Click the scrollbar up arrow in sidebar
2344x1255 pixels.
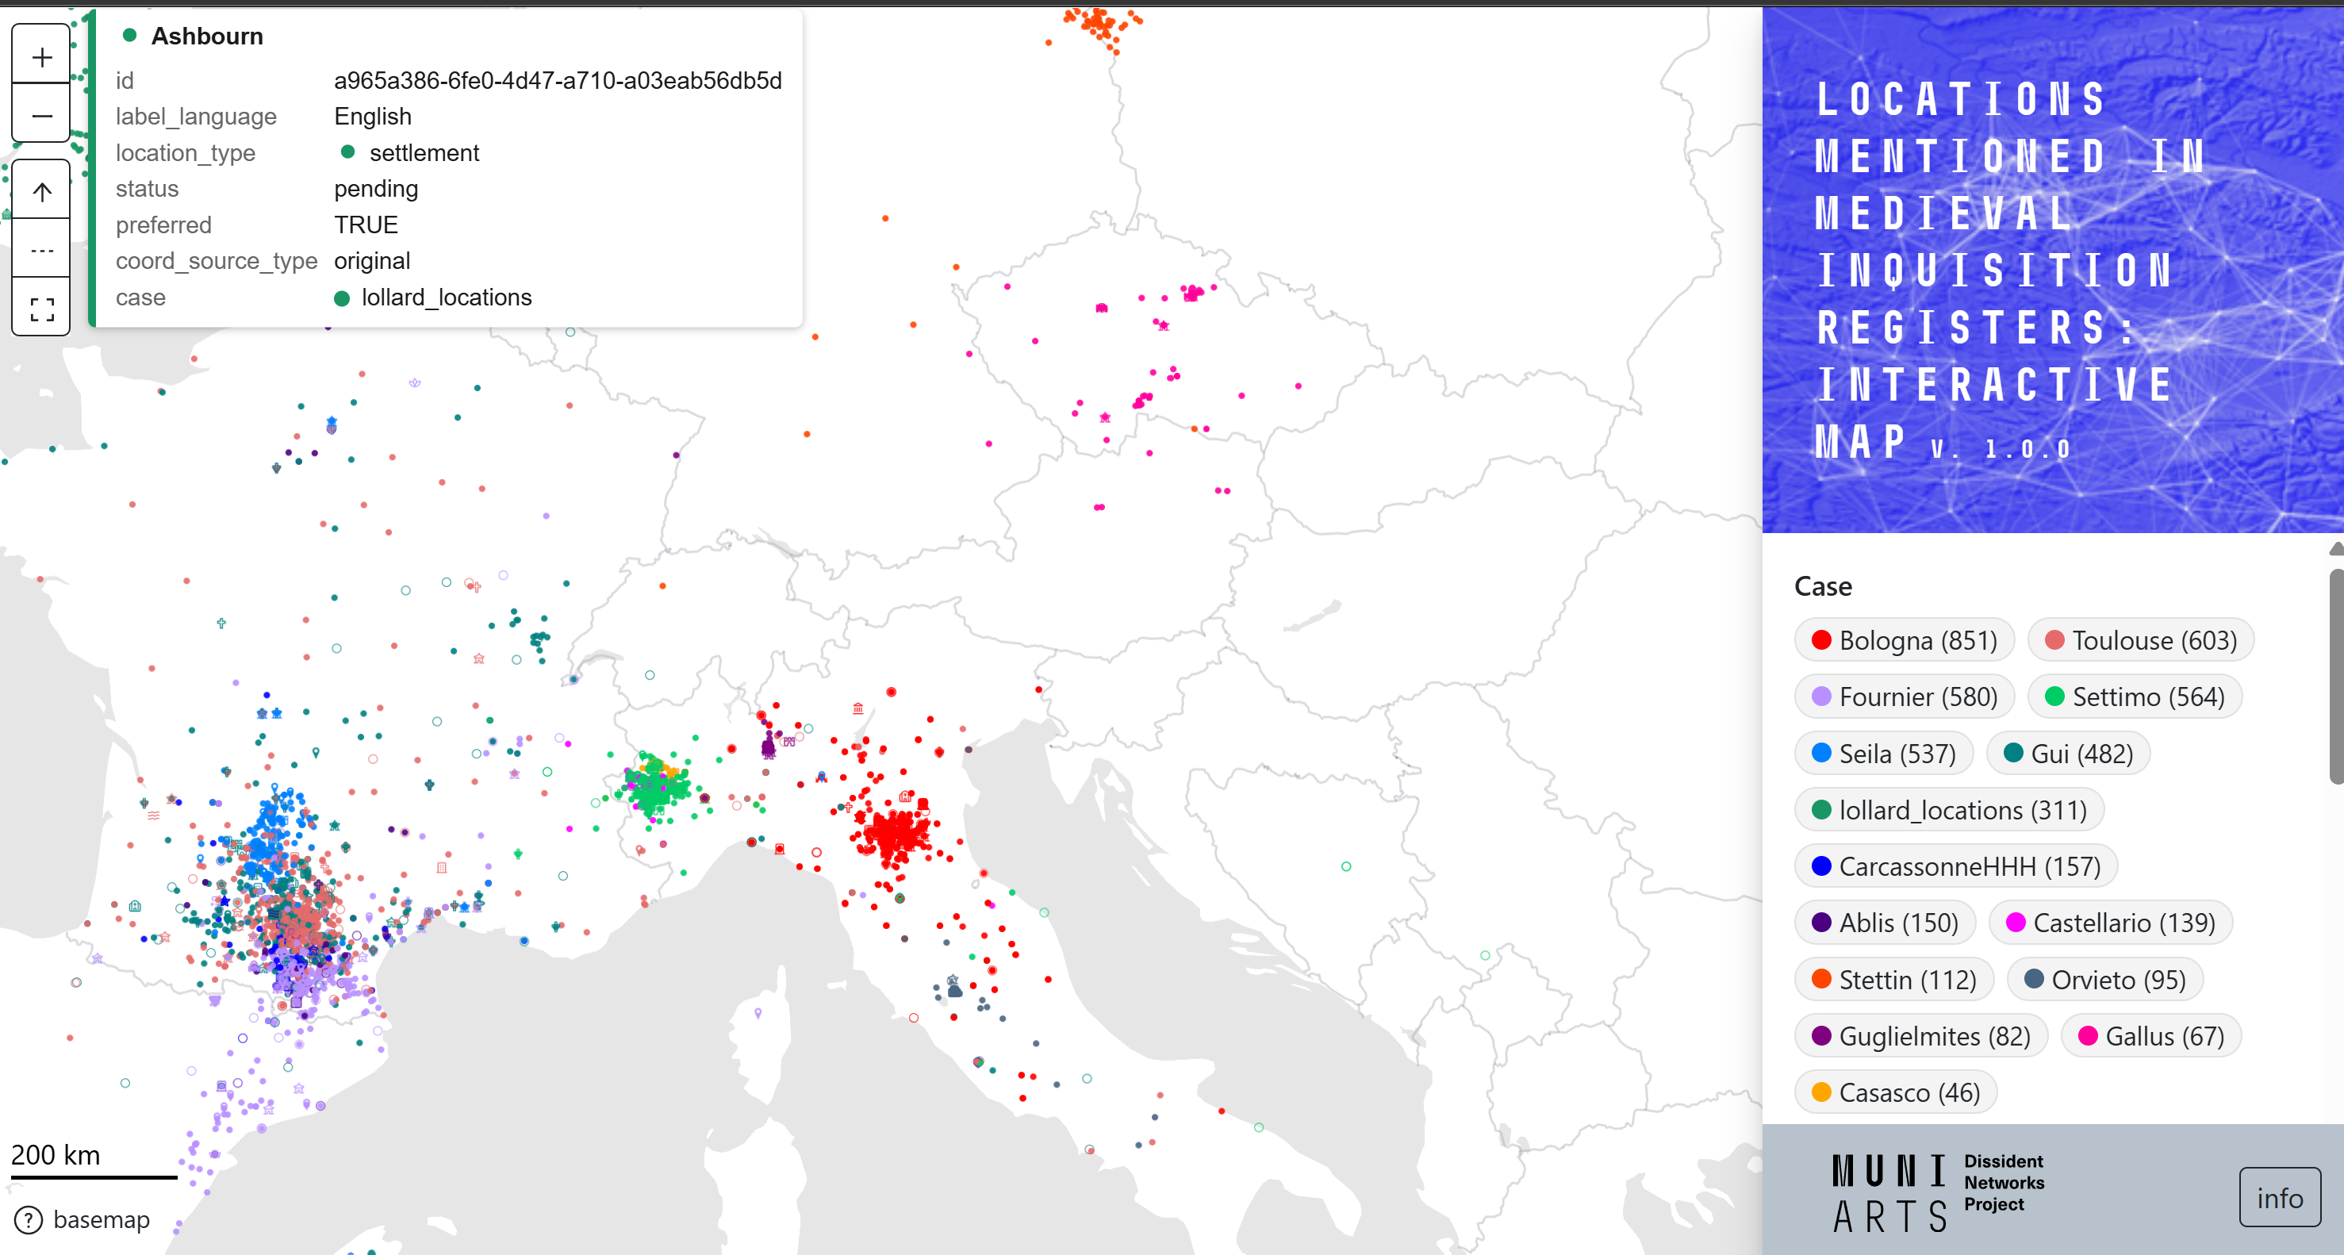coord(2336,549)
